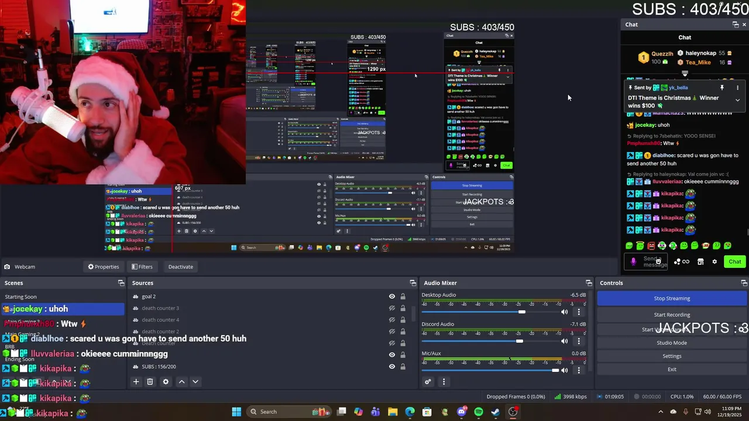Viewport: 749px width, 421px height.
Task: Open advanced audio properties gears icon
Action: click(x=428, y=382)
